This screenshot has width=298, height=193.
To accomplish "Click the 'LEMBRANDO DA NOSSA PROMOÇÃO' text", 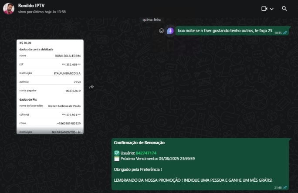I will pos(193,180).
